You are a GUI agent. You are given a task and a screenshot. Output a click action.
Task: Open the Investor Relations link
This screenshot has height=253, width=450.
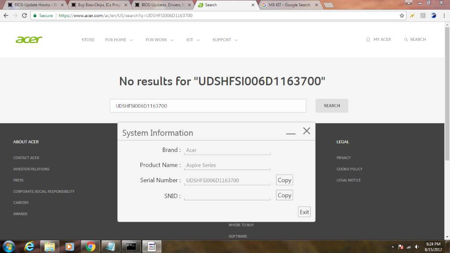pyautogui.click(x=31, y=169)
